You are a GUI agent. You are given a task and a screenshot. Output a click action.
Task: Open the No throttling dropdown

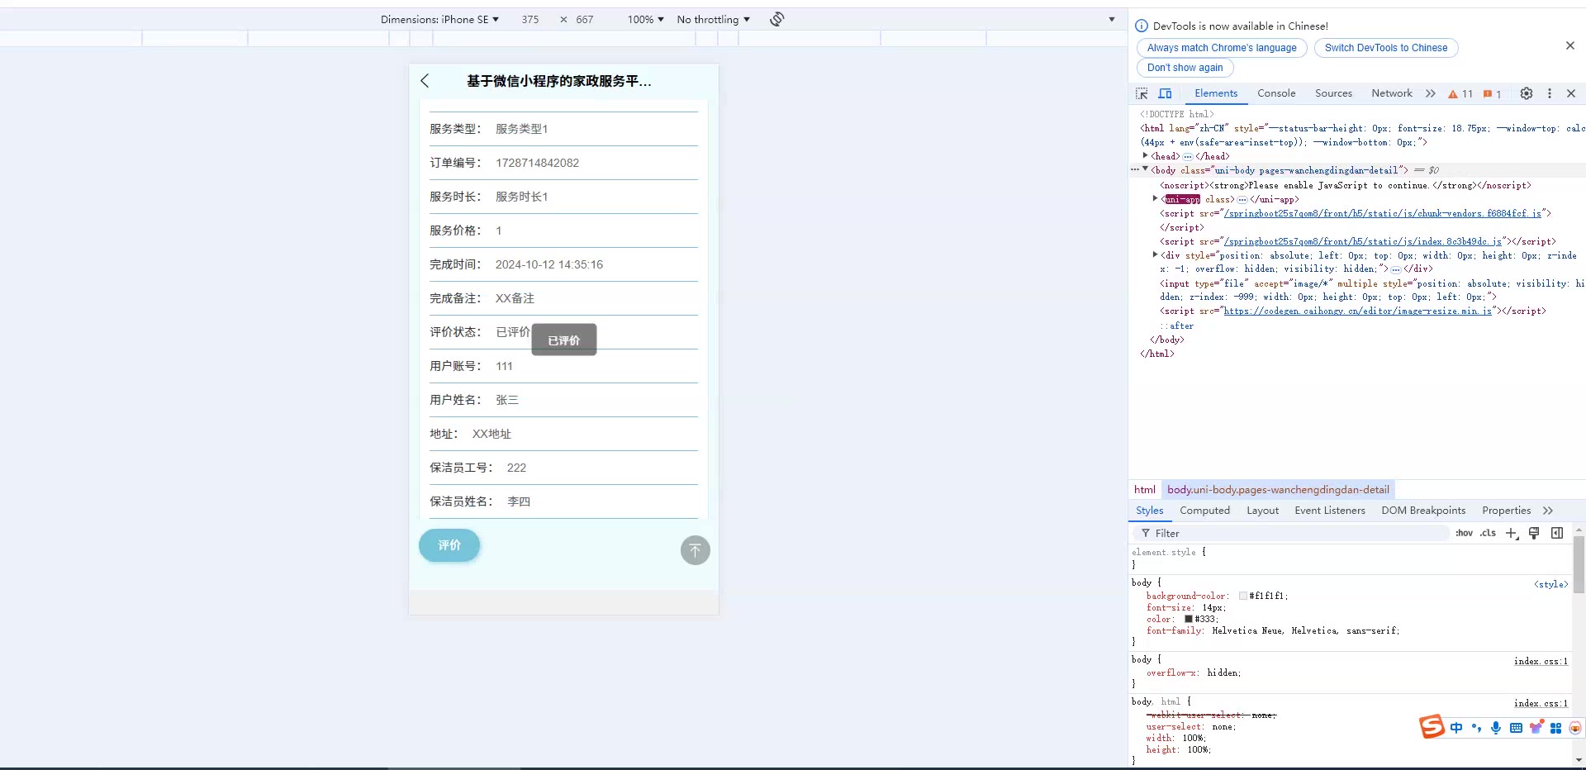click(713, 19)
